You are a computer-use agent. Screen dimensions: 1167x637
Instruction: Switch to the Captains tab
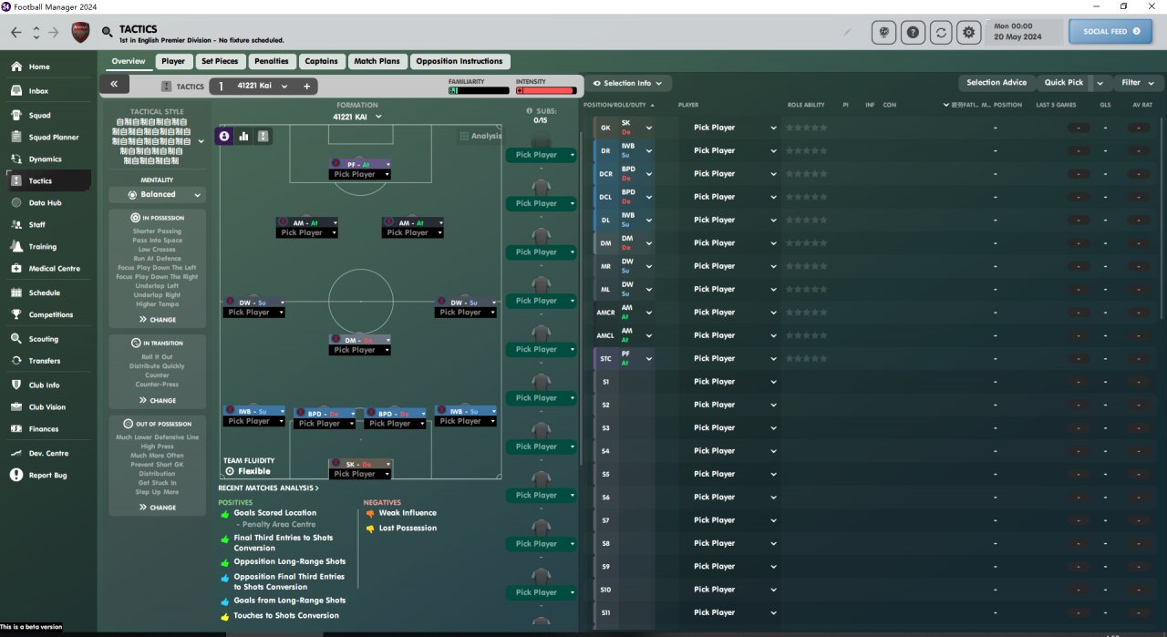coord(321,61)
